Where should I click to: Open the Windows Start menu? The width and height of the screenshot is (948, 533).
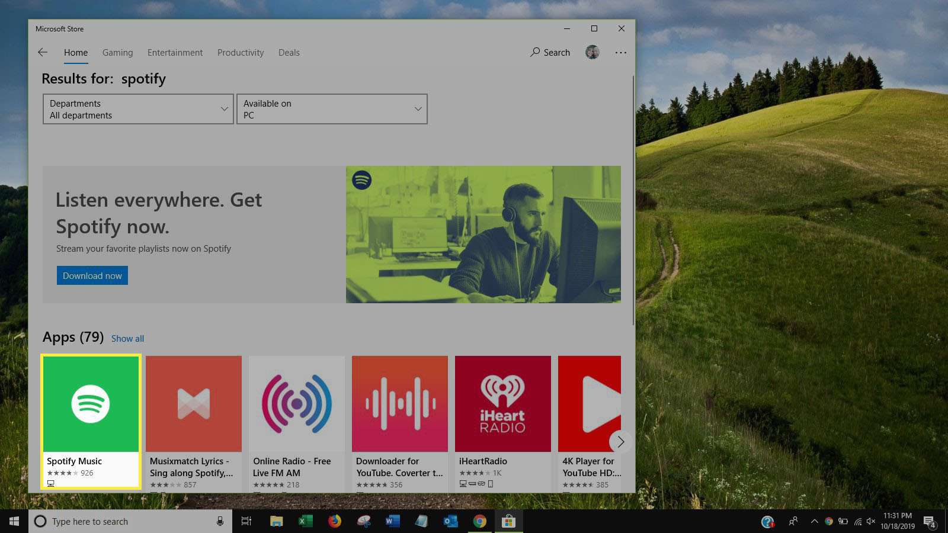[x=14, y=521]
